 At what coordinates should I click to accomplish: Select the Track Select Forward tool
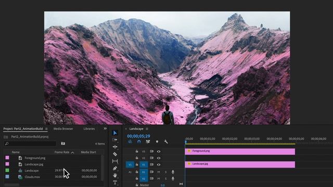[115, 140]
